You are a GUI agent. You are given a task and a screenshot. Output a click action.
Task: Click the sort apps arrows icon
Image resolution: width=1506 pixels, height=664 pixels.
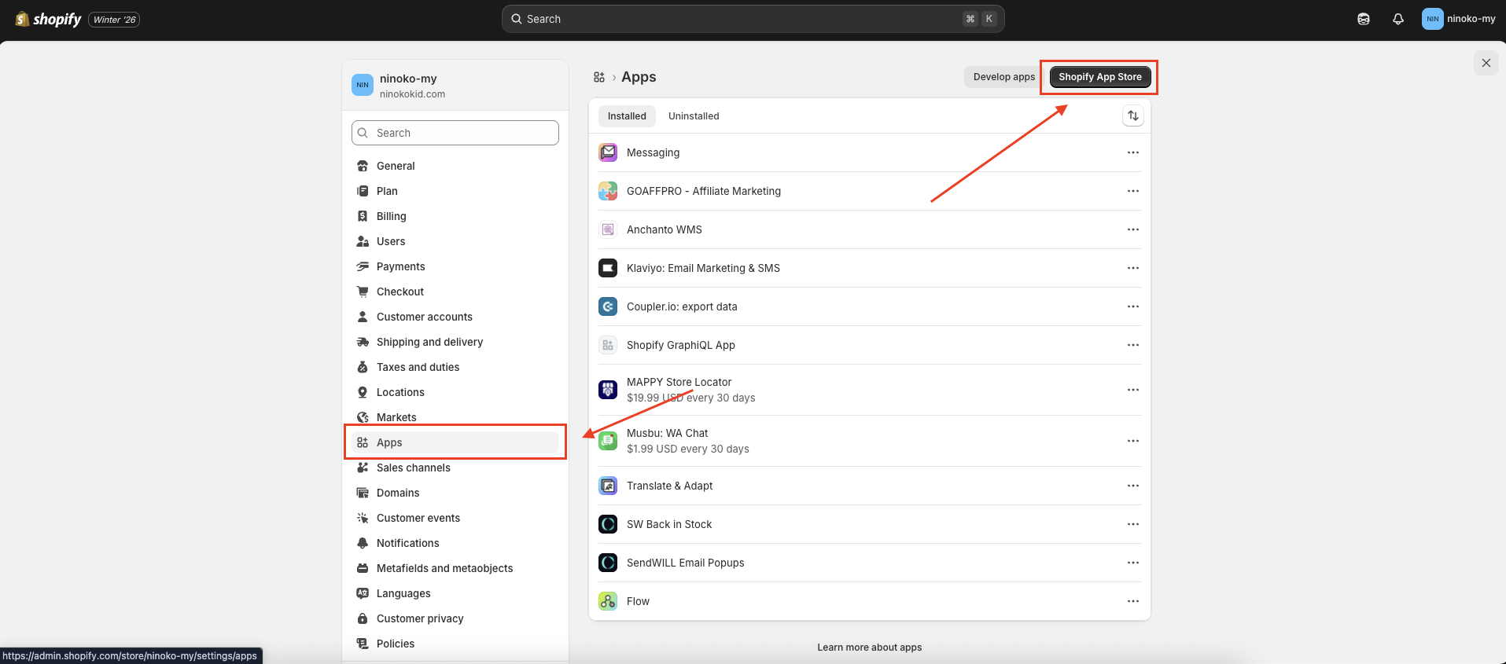(1132, 116)
